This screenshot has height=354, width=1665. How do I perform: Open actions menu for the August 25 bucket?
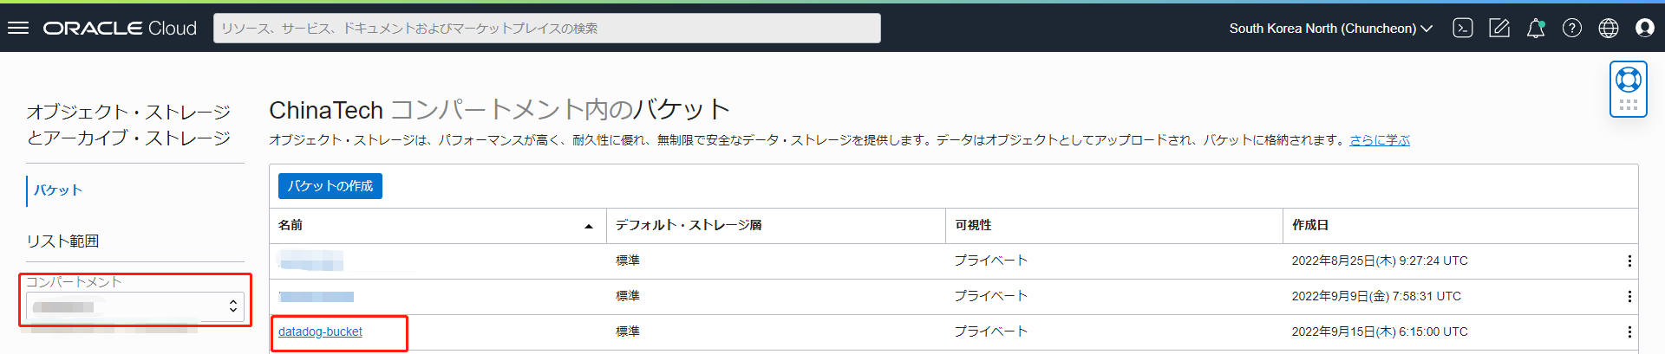(1629, 261)
